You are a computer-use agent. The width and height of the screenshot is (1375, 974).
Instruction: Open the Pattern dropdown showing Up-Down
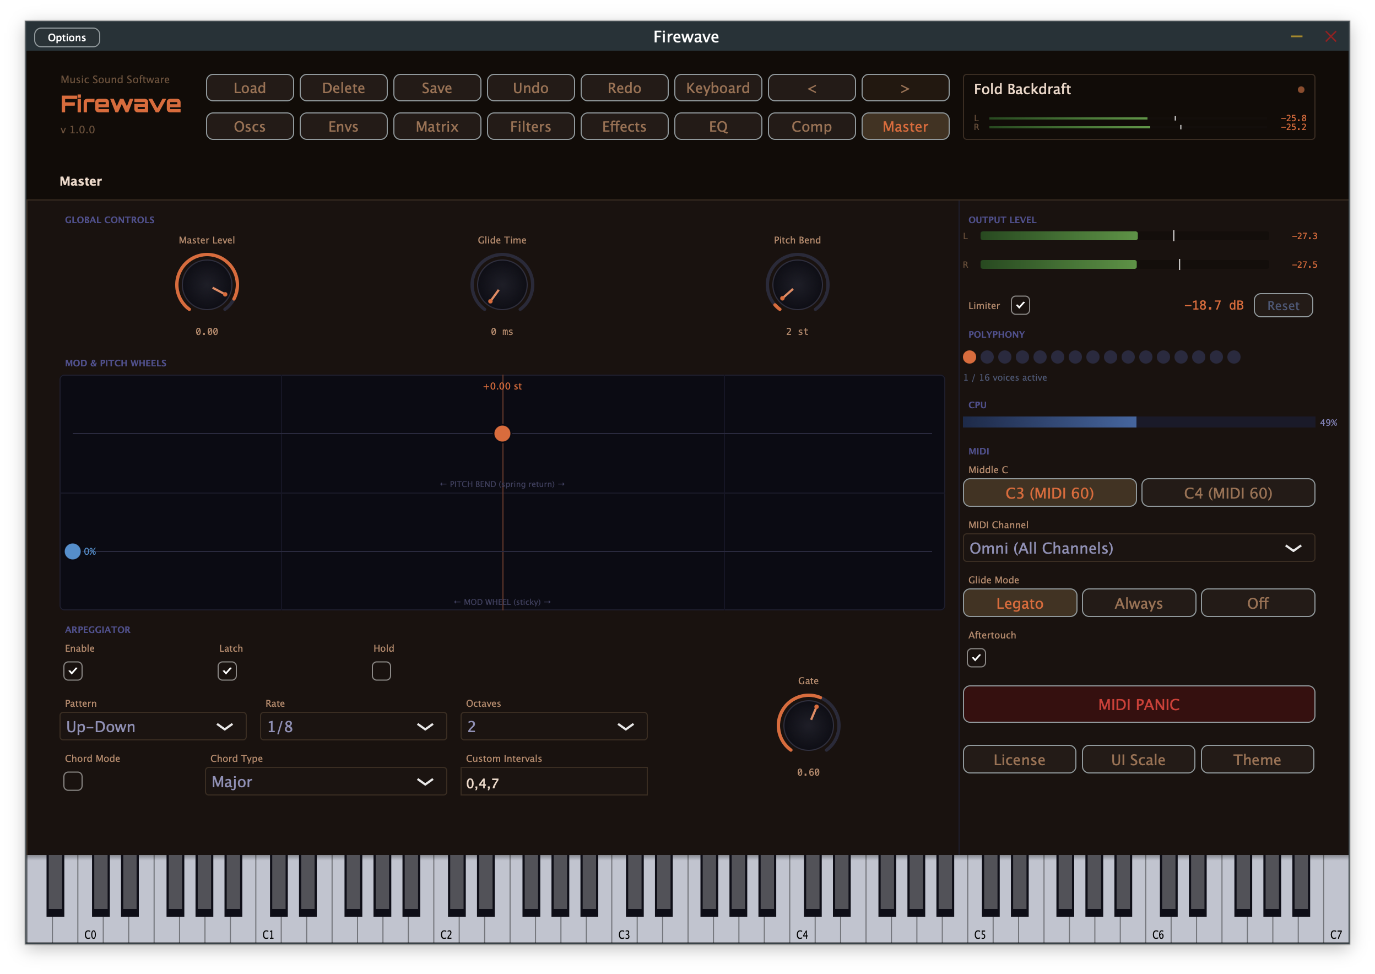coord(153,726)
